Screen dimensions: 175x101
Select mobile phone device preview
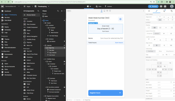pyautogui.click(x=102, y=11)
